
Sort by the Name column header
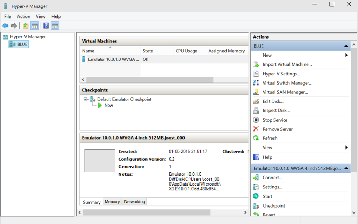point(110,51)
